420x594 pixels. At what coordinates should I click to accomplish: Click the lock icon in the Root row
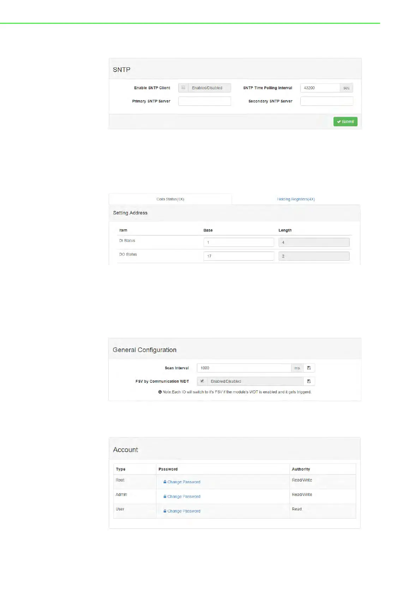click(x=165, y=482)
